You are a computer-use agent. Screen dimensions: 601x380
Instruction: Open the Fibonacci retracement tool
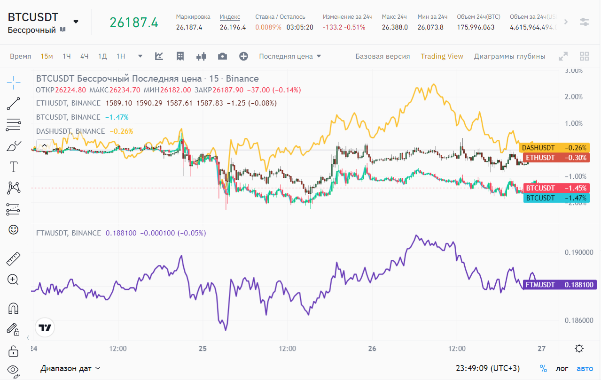click(14, 125)
